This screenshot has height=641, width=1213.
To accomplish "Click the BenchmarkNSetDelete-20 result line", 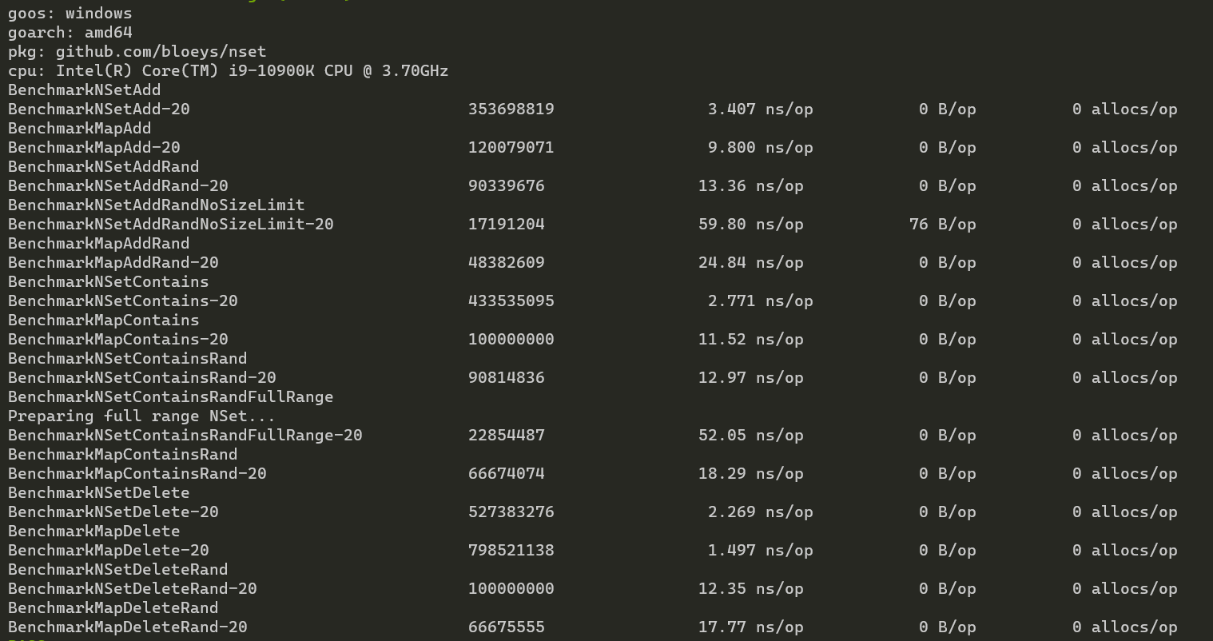I will [113, 512].
